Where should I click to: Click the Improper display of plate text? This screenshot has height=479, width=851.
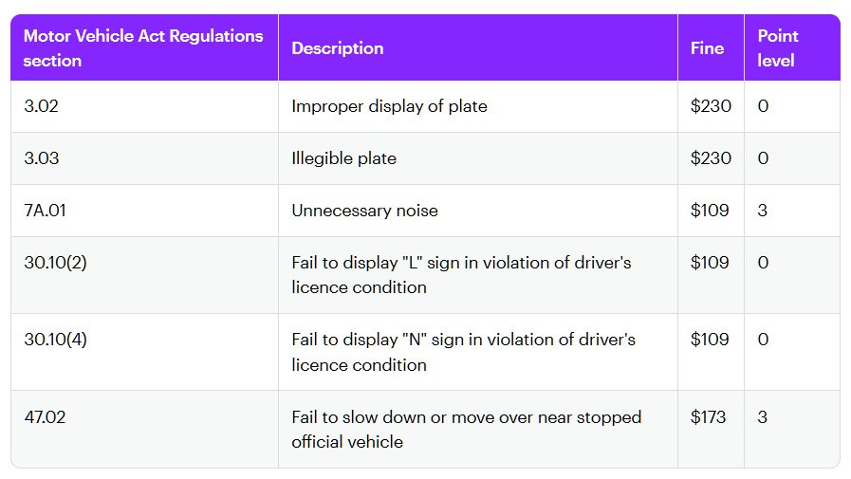pyautogui.click(x=389, y=106)
